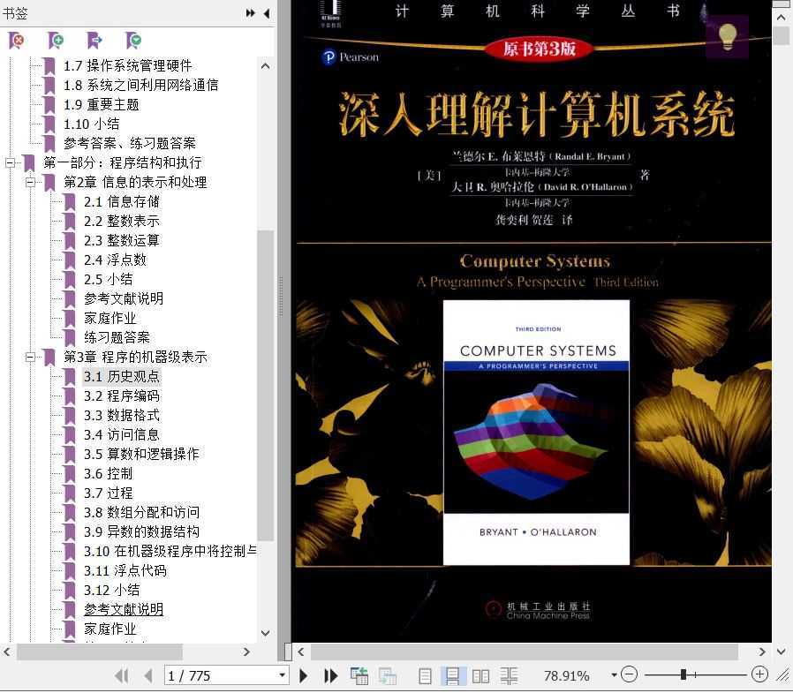The width and height of the screenshot is (793, 693).
Task: Click the greyed go to next view icon
Action: (388, 676)
